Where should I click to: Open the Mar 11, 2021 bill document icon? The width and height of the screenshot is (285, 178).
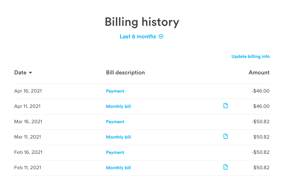pos(226,137)
